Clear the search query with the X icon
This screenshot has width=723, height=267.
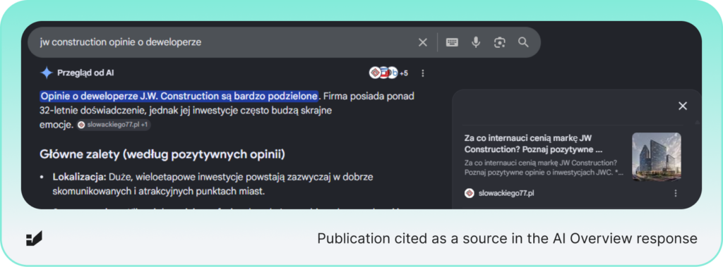tap(422, 42)
